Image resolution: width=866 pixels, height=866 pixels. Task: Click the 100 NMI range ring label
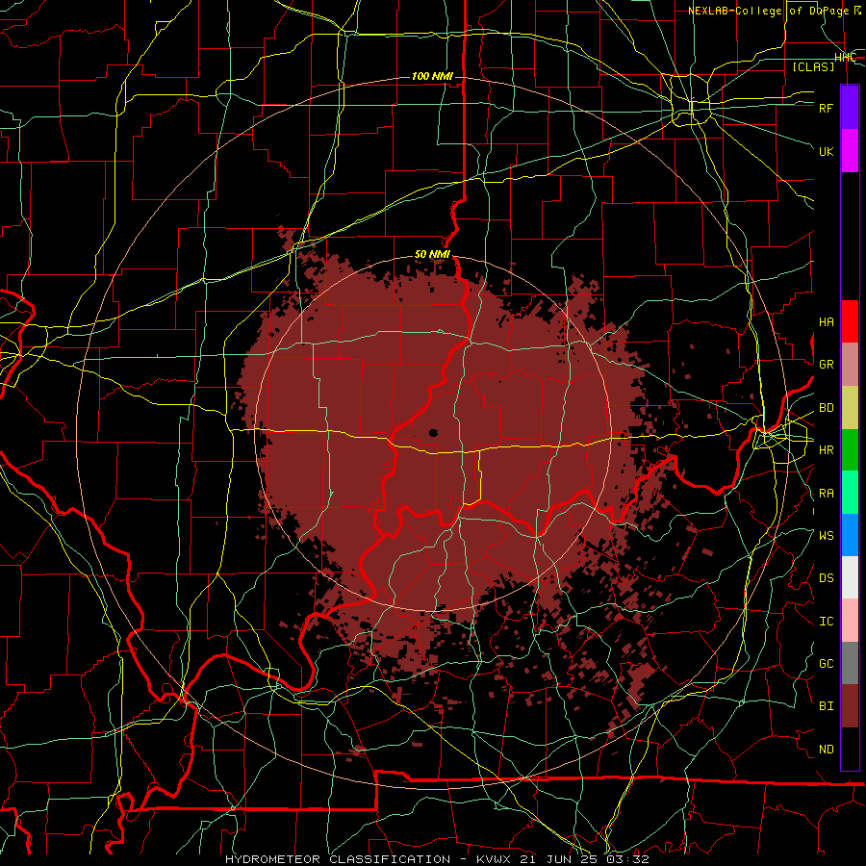pyautogui.click(x=432, y=76)
